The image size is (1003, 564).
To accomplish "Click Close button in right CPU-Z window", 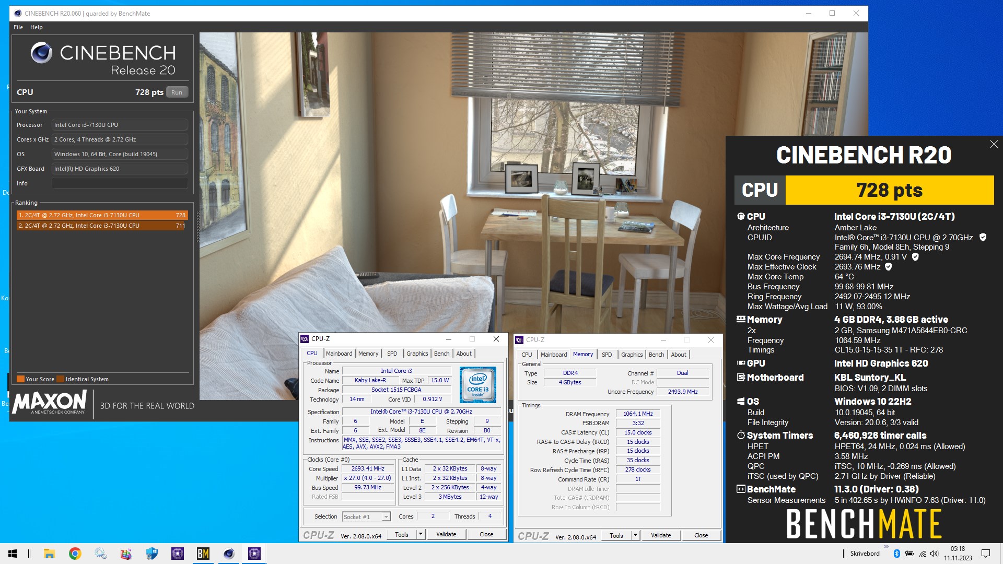I will pyautogui.click(x=701, y=535).
